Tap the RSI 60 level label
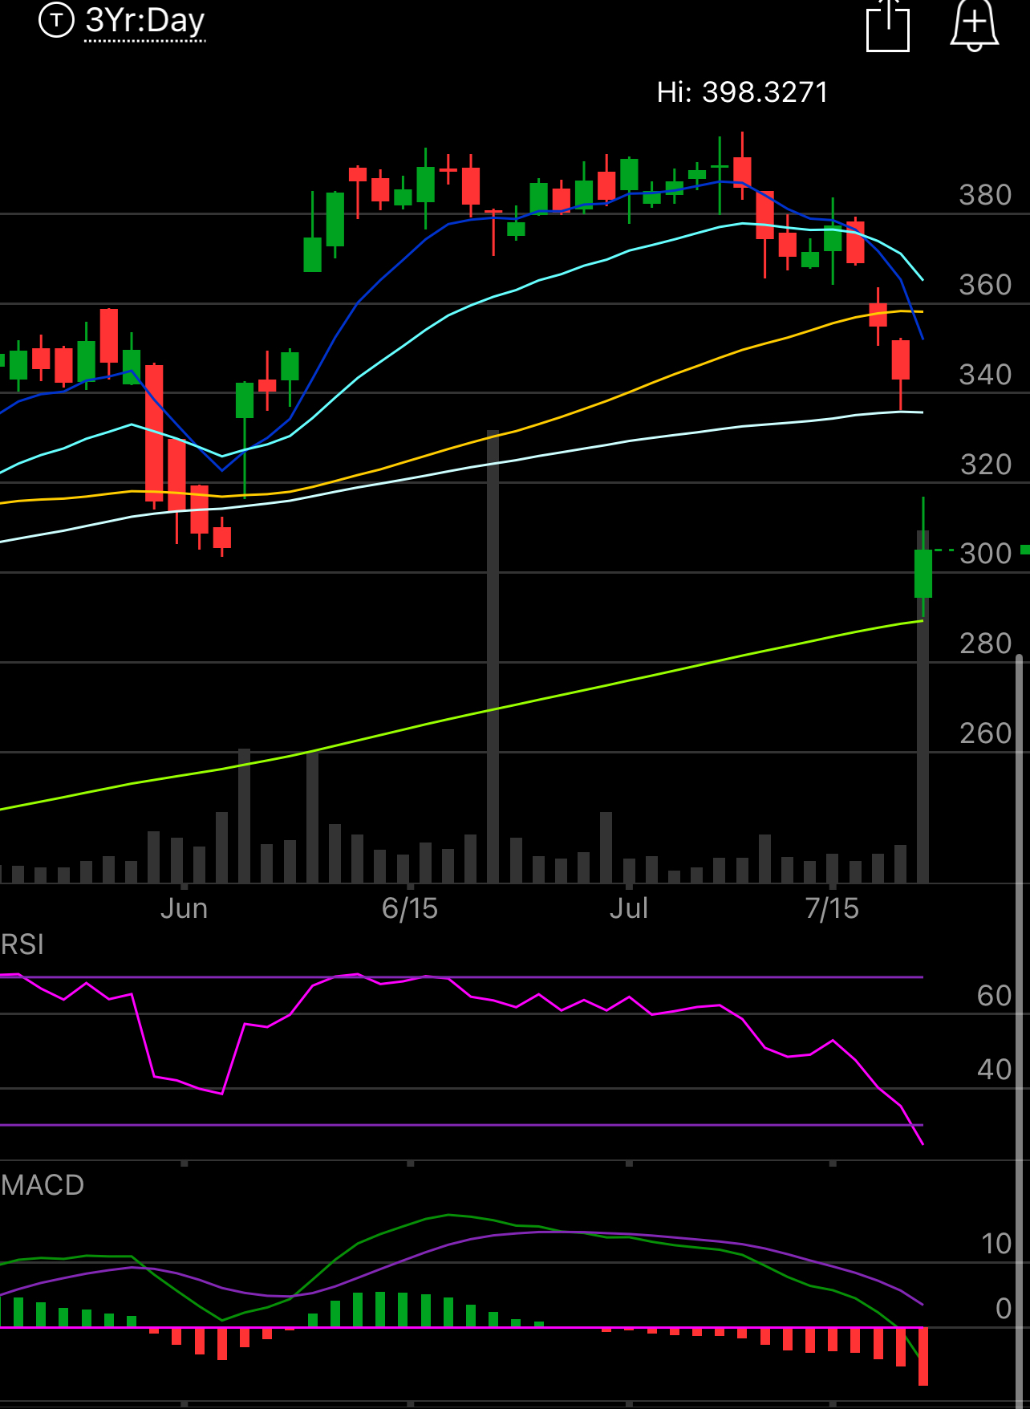 [994, 996]
